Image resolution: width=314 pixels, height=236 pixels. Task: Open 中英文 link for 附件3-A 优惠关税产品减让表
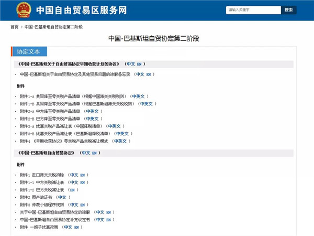pos(114,126)
